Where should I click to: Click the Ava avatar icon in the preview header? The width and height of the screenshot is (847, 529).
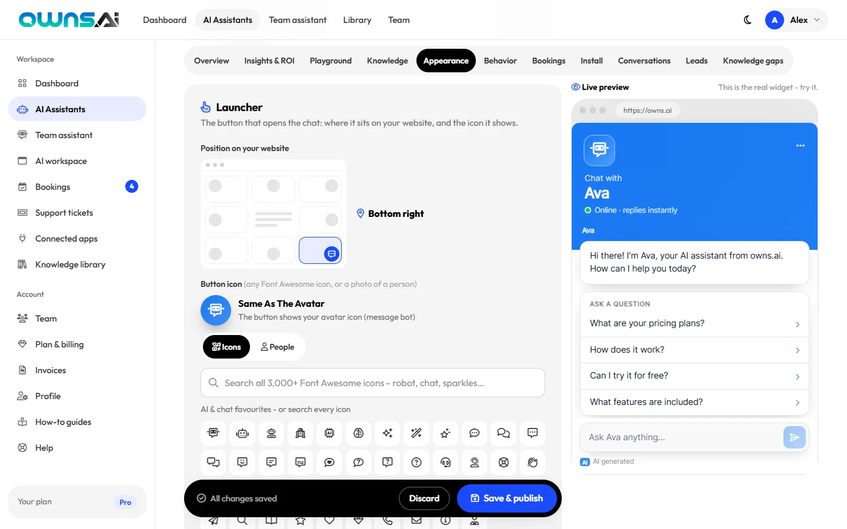coord(599,150)
